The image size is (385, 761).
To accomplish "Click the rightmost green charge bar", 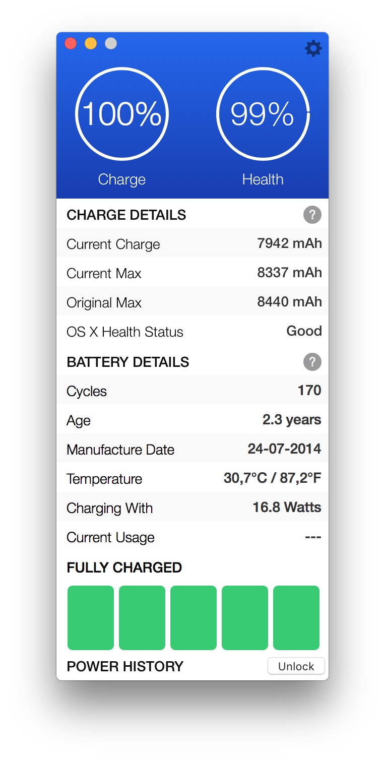I will (x=296, y=617).
